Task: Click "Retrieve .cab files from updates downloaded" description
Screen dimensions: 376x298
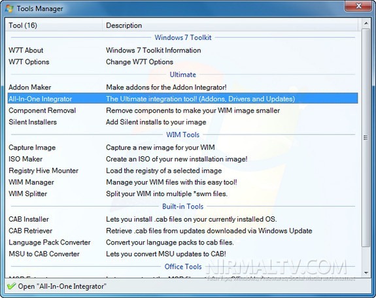Action: (209, 231)
